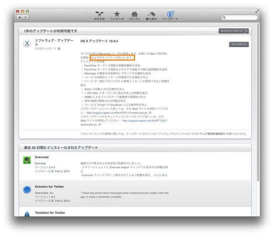Click the 1件のアップデートが利用可能です header
Viewport: 274px width, 236px height.
tap(51, 31)
